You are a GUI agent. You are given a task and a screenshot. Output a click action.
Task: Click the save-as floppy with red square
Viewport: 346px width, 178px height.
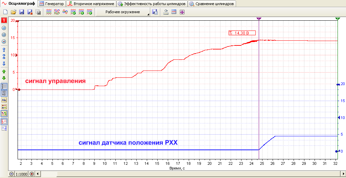pyautogui.click(x=30, y=12)
